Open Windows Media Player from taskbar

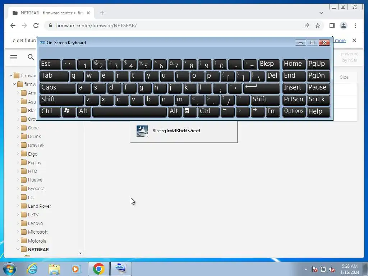[x=76, y=269]
